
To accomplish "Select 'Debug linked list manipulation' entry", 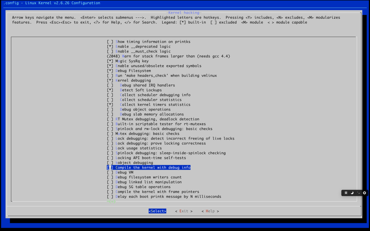I will 148,182.
